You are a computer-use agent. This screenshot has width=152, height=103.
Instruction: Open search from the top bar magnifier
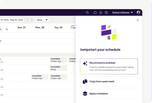click(x=87, y=13)
